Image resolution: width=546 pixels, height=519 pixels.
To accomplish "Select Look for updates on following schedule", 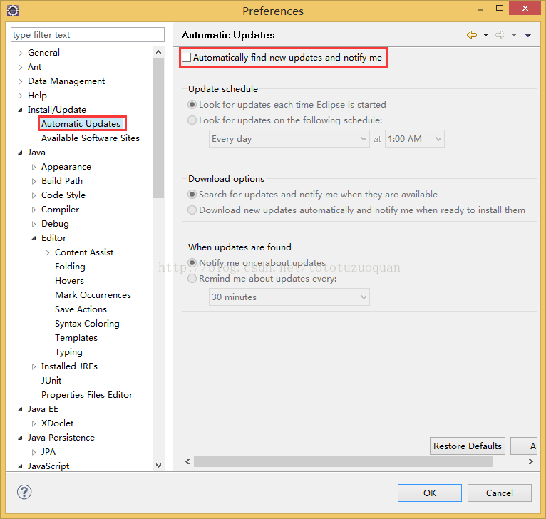I will (x=192, y=120).
